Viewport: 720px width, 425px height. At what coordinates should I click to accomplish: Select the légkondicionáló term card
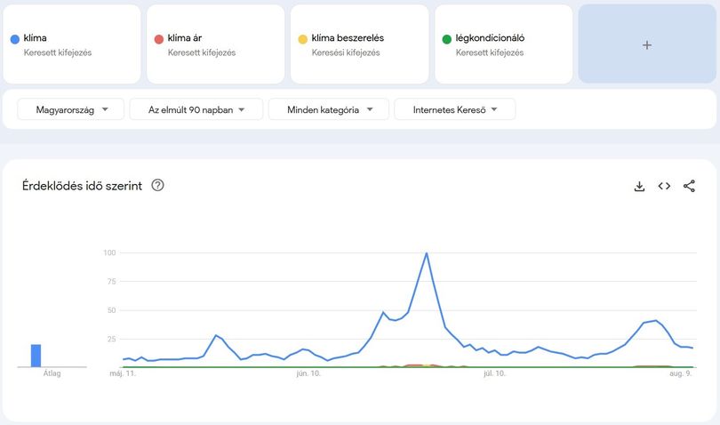click(504, 44)
